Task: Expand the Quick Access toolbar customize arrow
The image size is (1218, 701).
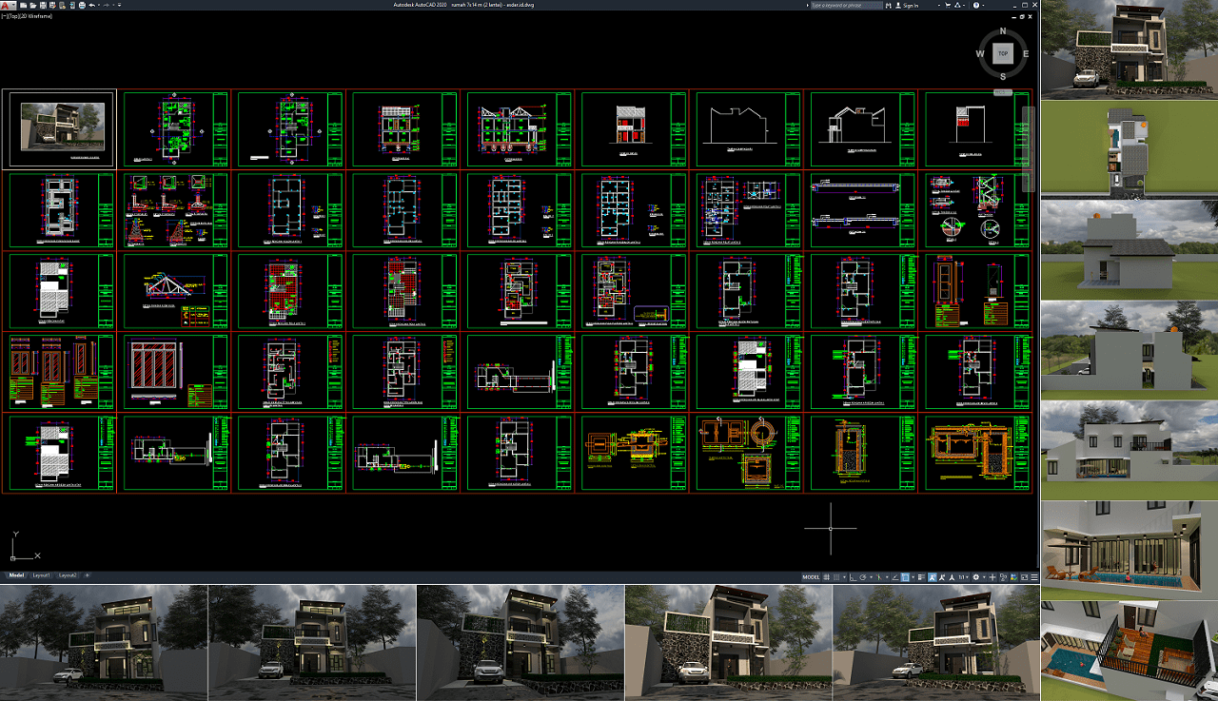Action: 119,5
